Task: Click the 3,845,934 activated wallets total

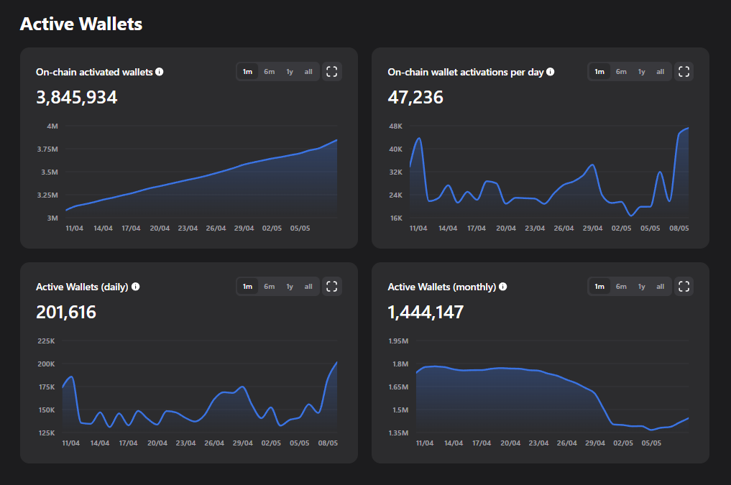Action: point(77,98)
